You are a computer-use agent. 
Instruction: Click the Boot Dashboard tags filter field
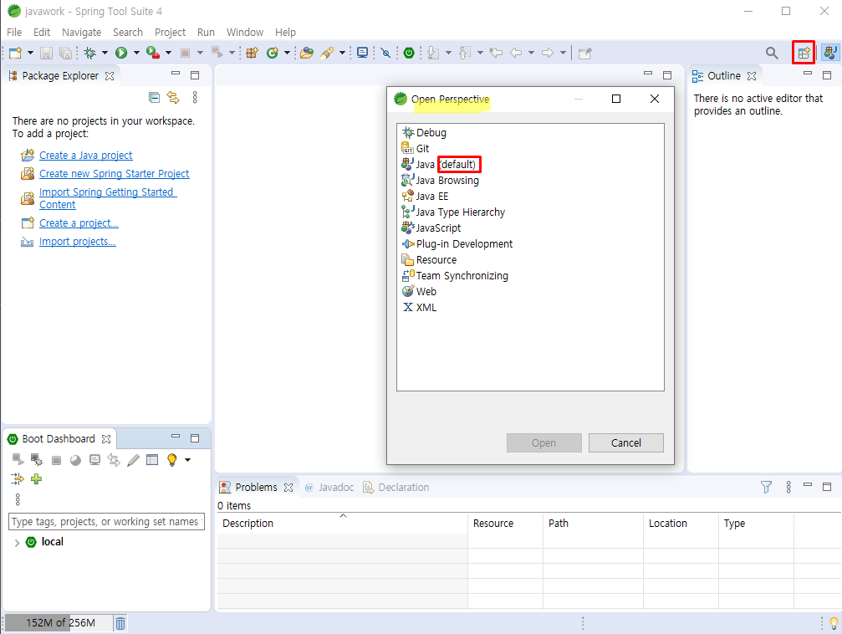point(106,521)
